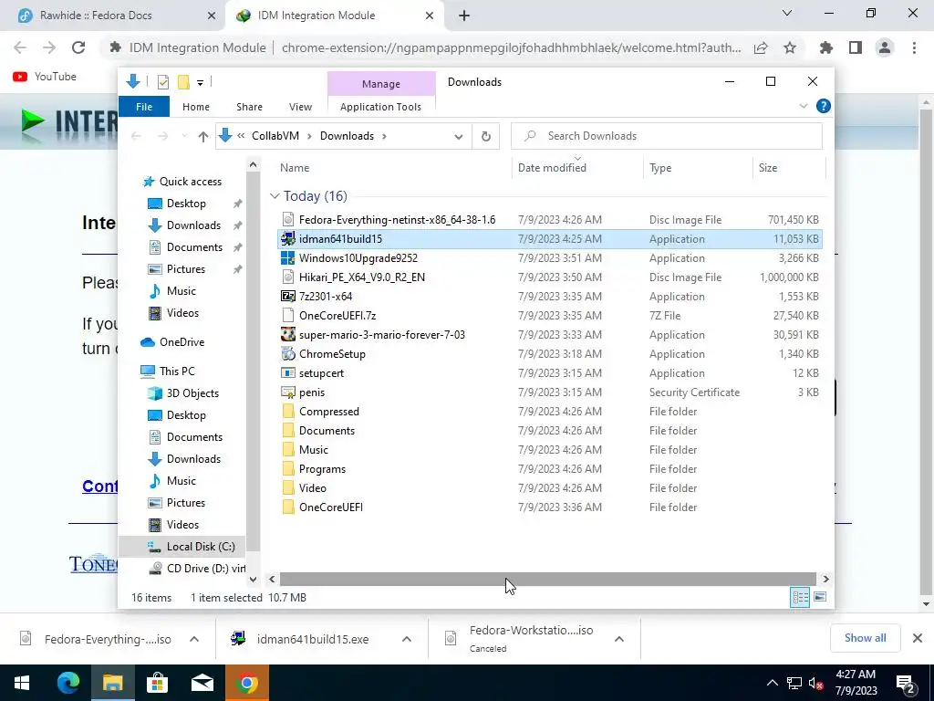Switch to the View ribbon tab
Screen dimensions: 934x701
[300, 107]
